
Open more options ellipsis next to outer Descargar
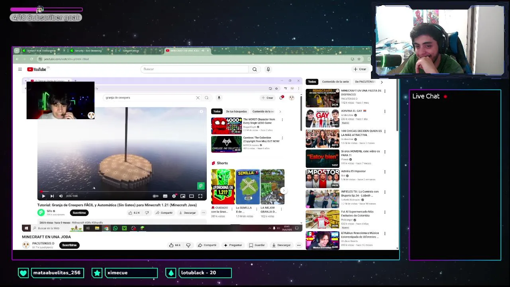[x=298, y=245]
